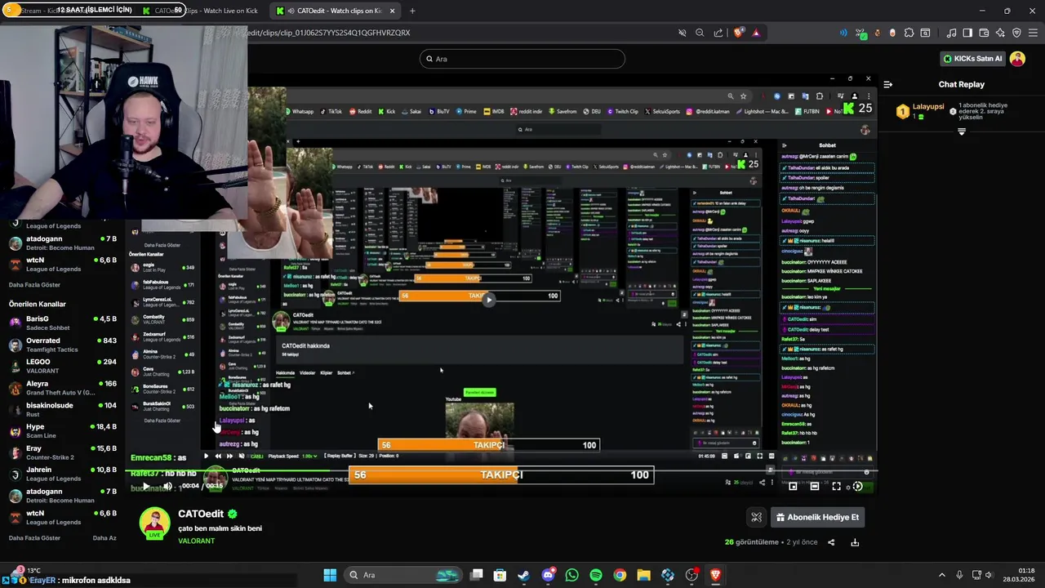Download the clip with the download icon
This screenshot has width=1045, height=588.
(x=855, y=542)
